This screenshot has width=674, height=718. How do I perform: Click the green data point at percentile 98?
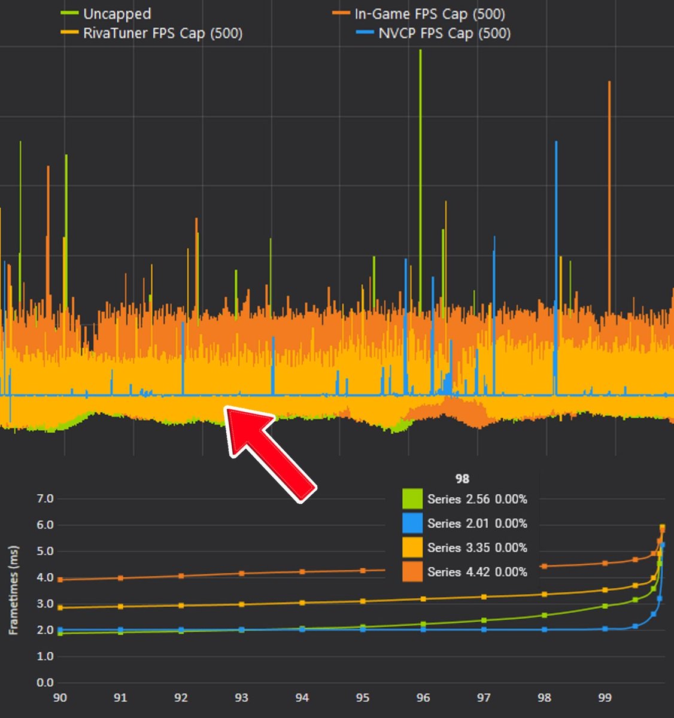pyautogui.click(x=544, y=615)
